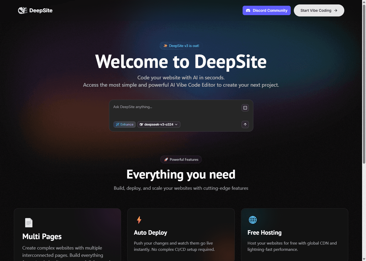Click the Start Vibe Coding button
This screenshot has height=261, width=366.
[x=319, y=10]
